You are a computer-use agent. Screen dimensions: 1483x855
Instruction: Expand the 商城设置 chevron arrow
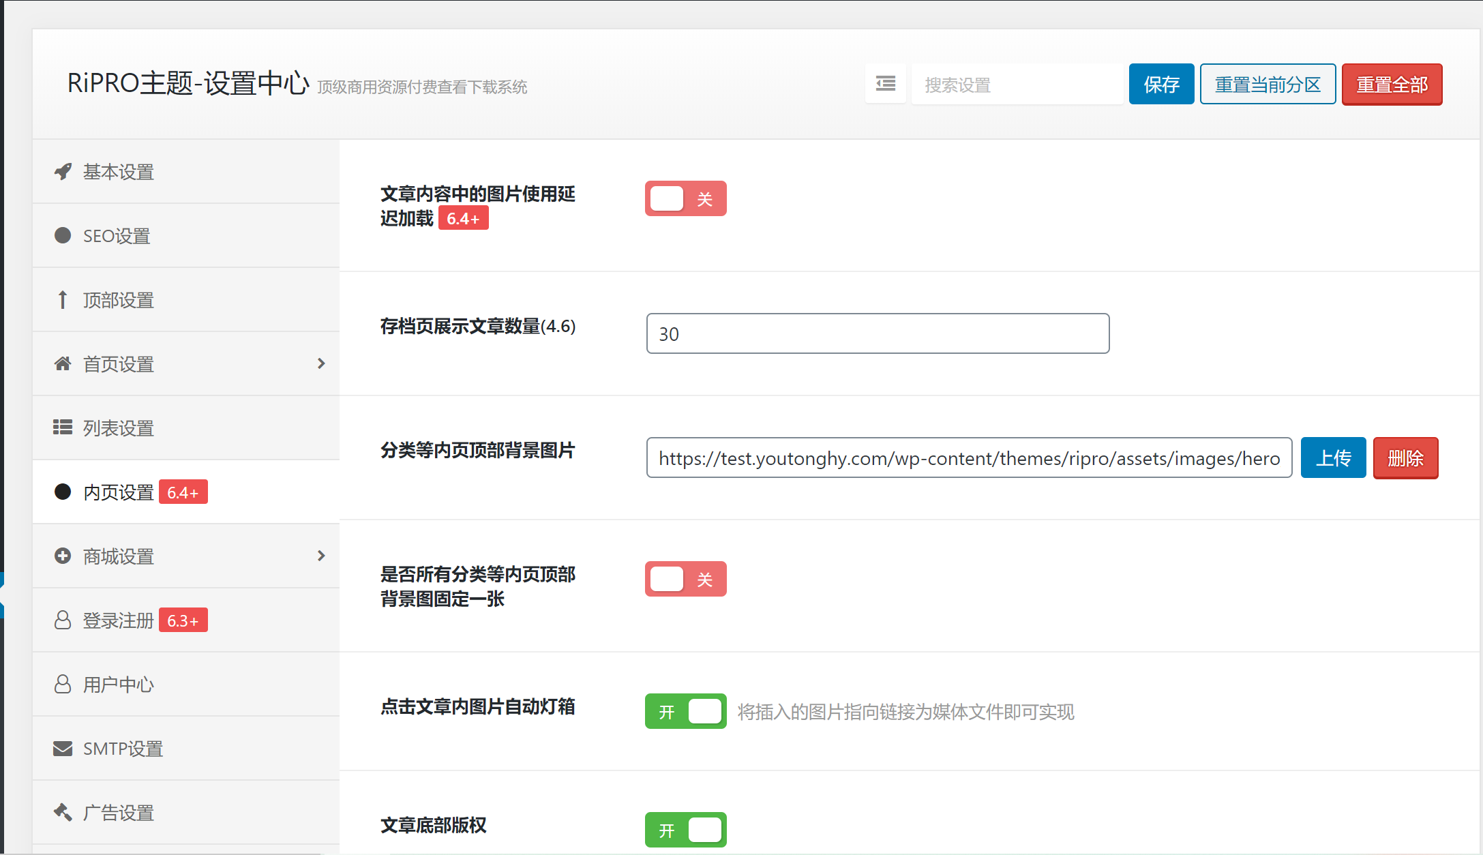(321, 556)
